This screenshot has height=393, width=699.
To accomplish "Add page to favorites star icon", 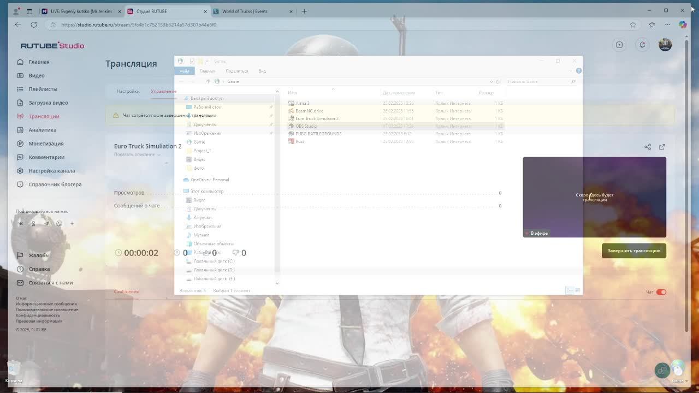I will (x=633, y=25).
